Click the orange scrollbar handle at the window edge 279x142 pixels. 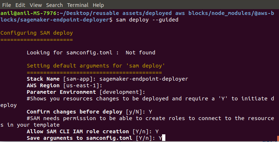coord(278,139)
